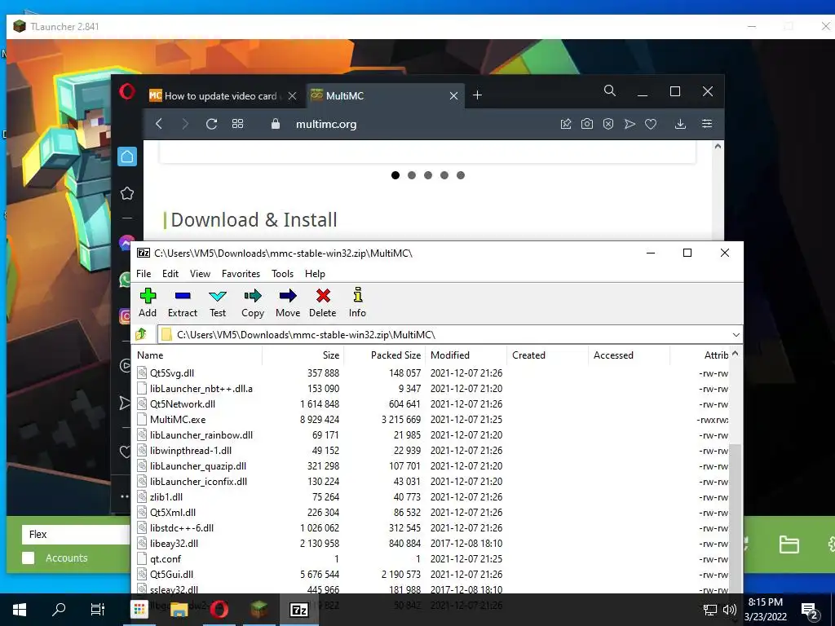This screenshot has width=835, height=626.
Task: Open the edit/share page icon in the address bar
Action: 566,124
